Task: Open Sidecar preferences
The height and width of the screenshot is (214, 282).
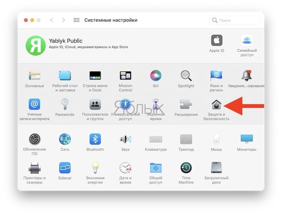Action: click(x=65, y=168)
